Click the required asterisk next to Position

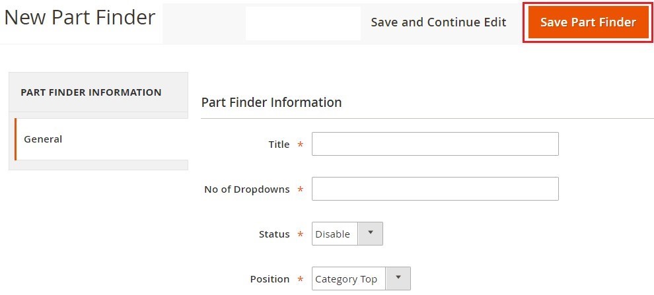point(301,280)
